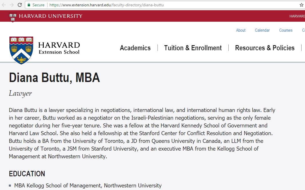This screenshot has width=305, height=190.
Task: Open the Tuition & Enrollment menu
Action: click(x=193, y=48)
